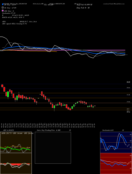Click the magenta 200 Day legend swatch

click(x=3, y=11)
